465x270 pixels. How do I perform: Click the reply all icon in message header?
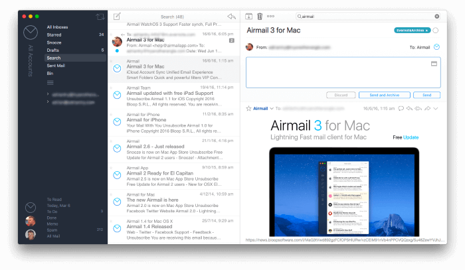click(418, 108)
